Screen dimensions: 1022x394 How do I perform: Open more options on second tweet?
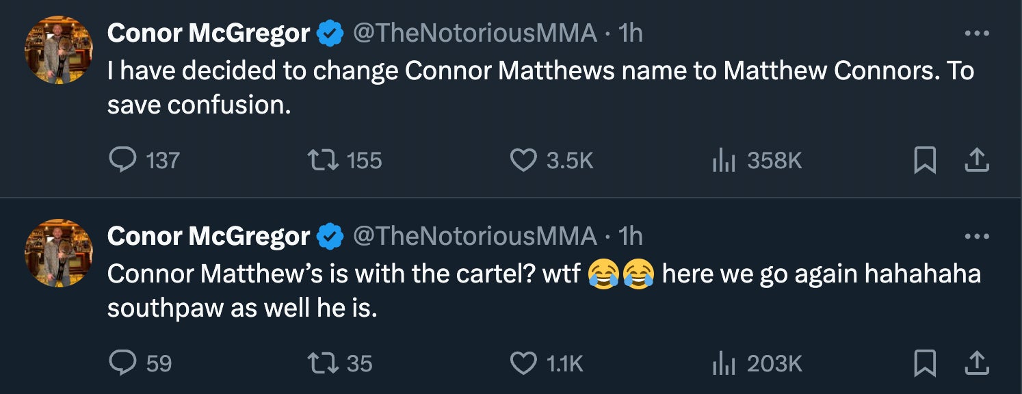[x=976, y=236]
